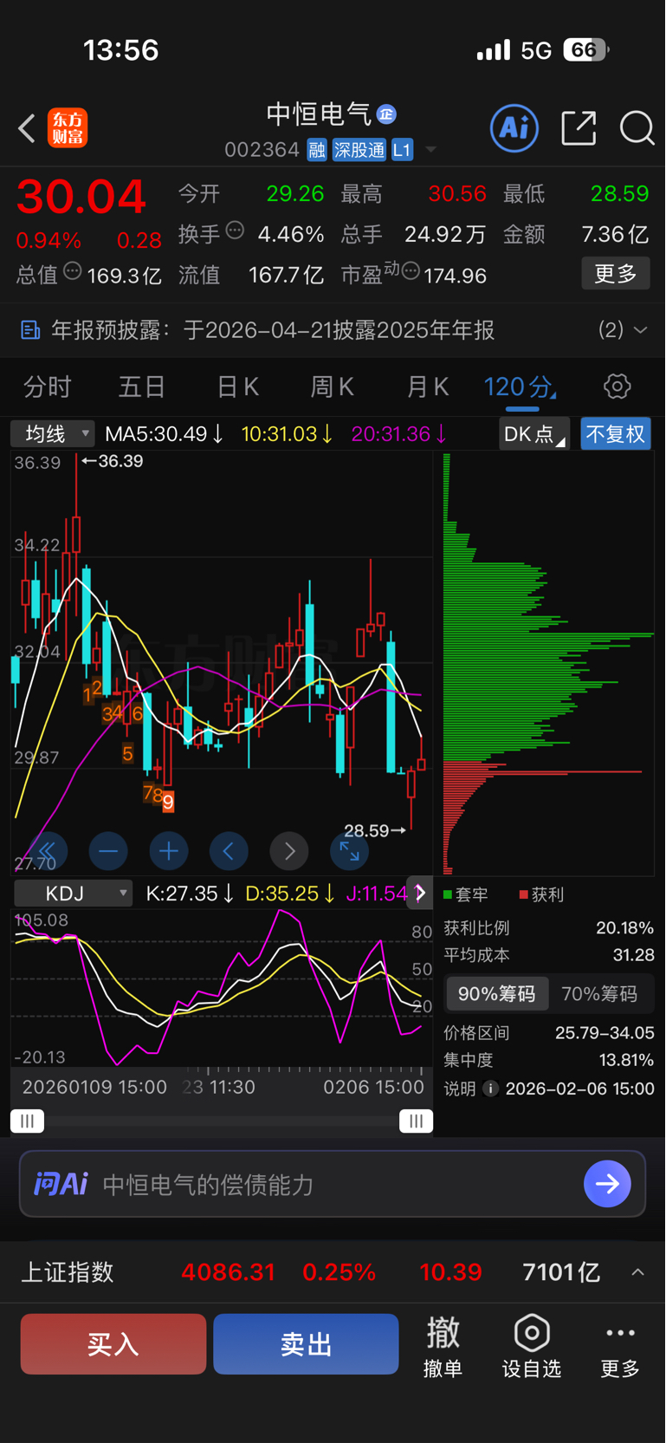Open chart settings gear icon
The height and width of the screenshot is (1443, 666).
coord(618,386)
